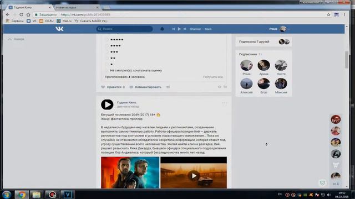Click the green shield icon bottom right
The width and height of the screenshot is (355, 199).
322,183
